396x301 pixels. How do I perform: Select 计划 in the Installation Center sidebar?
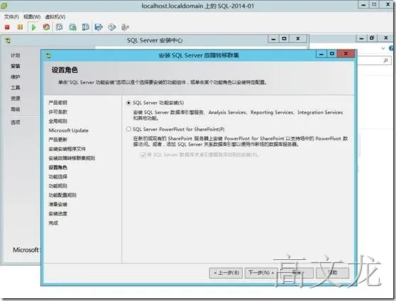(16, 55)
